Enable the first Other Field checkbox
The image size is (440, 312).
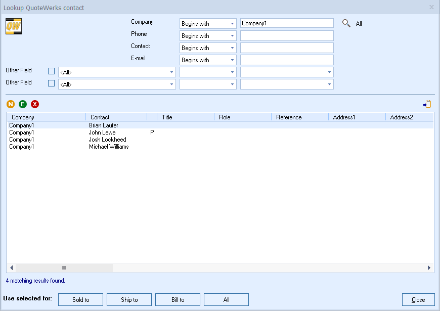51,71
